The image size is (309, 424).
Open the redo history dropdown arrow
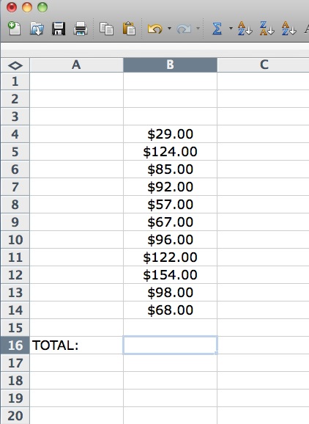[198, 28]
